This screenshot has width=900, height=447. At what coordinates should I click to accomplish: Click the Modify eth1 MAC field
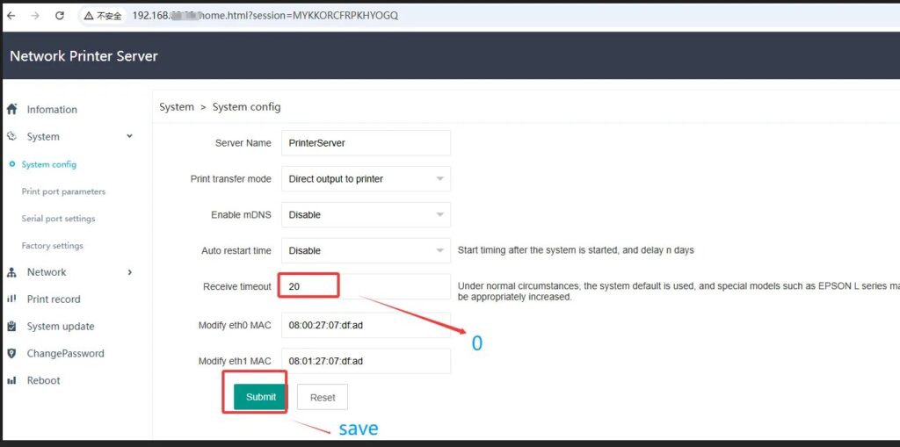coord(366,361)
